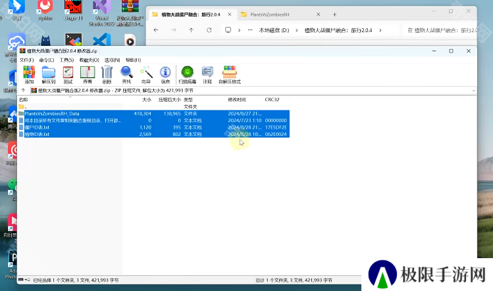The width and height of the screenshot is (493, 291).
Task: Open the 收藏夹(O) menu
Action: click(89, 60)
